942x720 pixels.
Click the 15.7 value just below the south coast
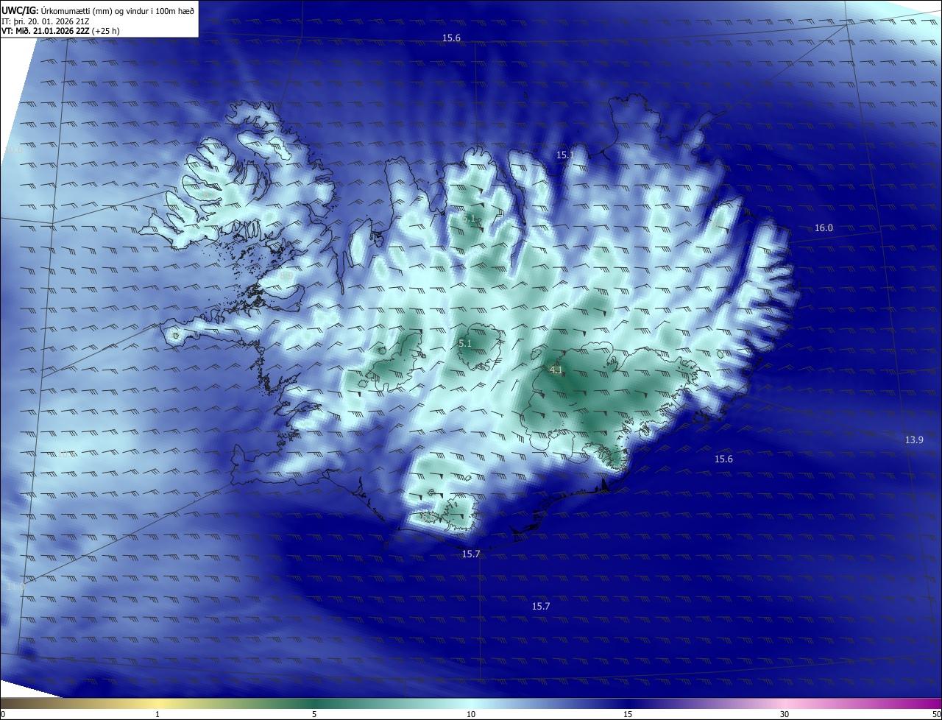pyautogui.click(x=471, y=554)
